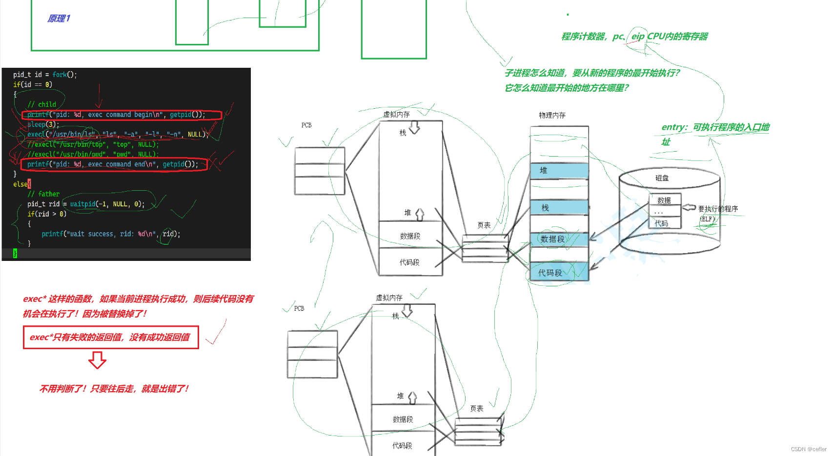Click the red note exec* 这样的函数 paragraph
The height and width of the screenshot is (456, 834).
coord(138,306)
